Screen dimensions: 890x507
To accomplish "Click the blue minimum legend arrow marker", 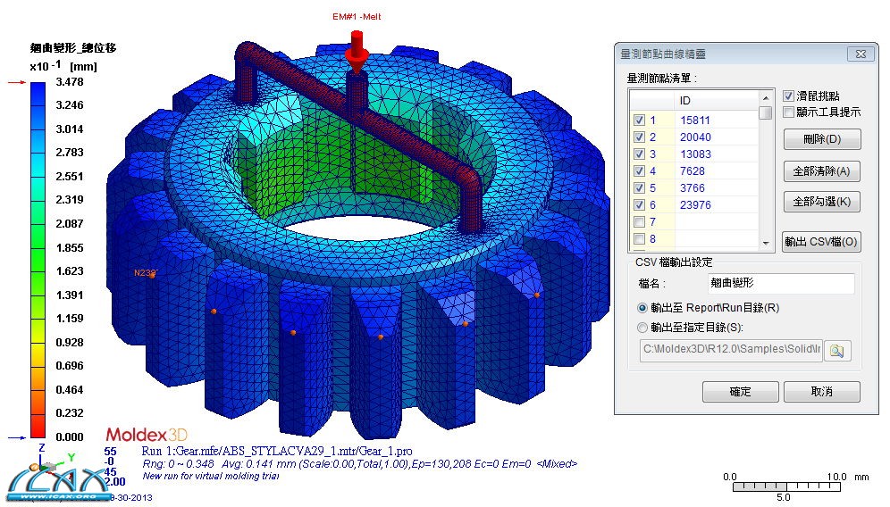I will tap(16, 437).
